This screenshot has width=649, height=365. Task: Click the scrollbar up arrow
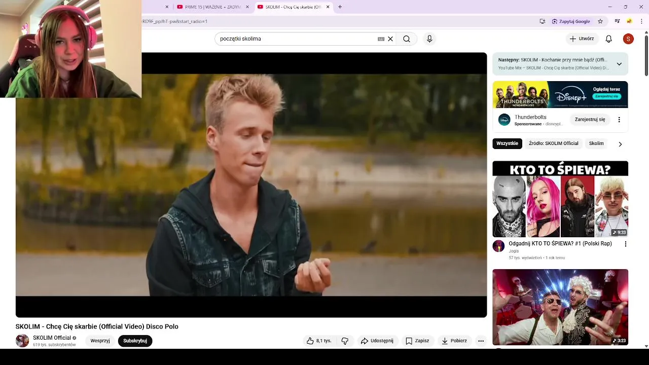(646, 32)
